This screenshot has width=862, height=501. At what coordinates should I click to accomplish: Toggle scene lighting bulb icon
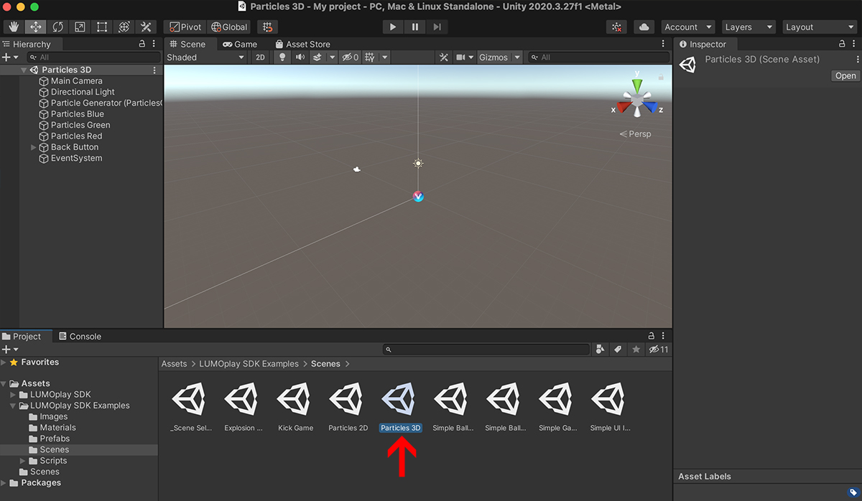[282, 57]
